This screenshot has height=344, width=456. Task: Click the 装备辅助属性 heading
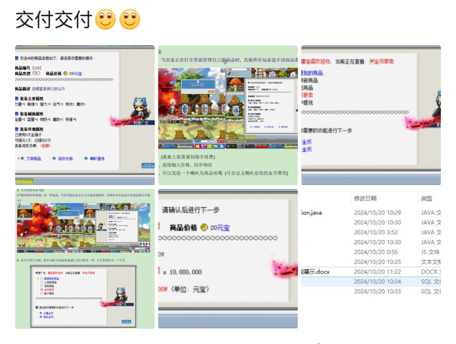click(31, 113)
